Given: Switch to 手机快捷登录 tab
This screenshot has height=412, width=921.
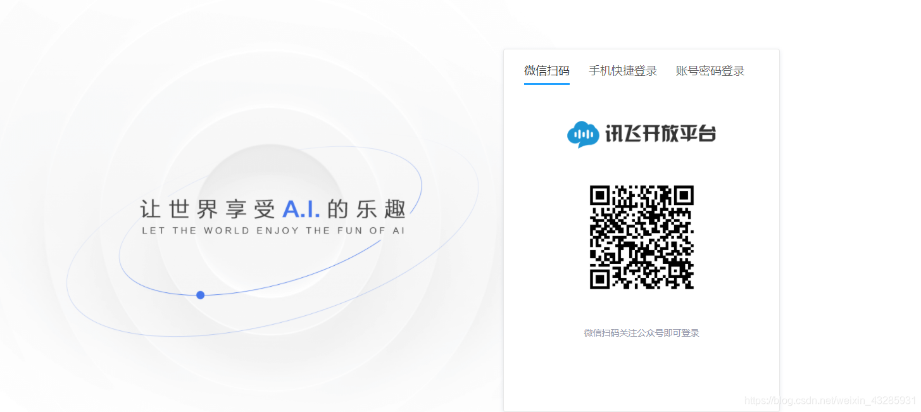Looking at the screenshot, I should [623, 71].
